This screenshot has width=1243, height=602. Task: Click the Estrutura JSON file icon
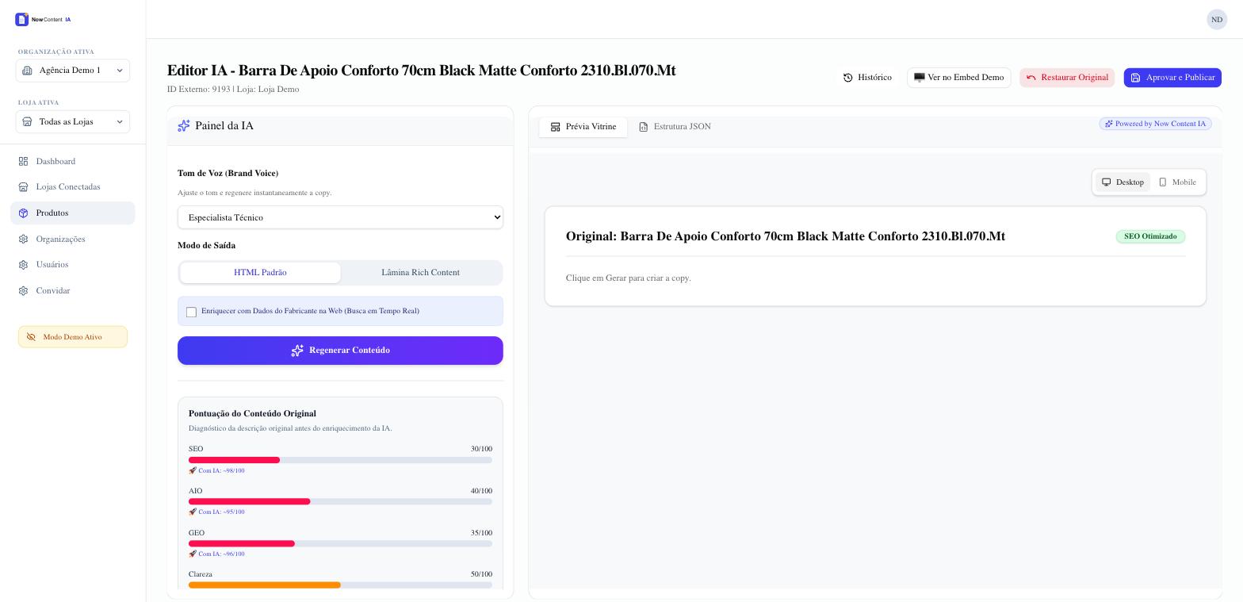pos(644,127)
